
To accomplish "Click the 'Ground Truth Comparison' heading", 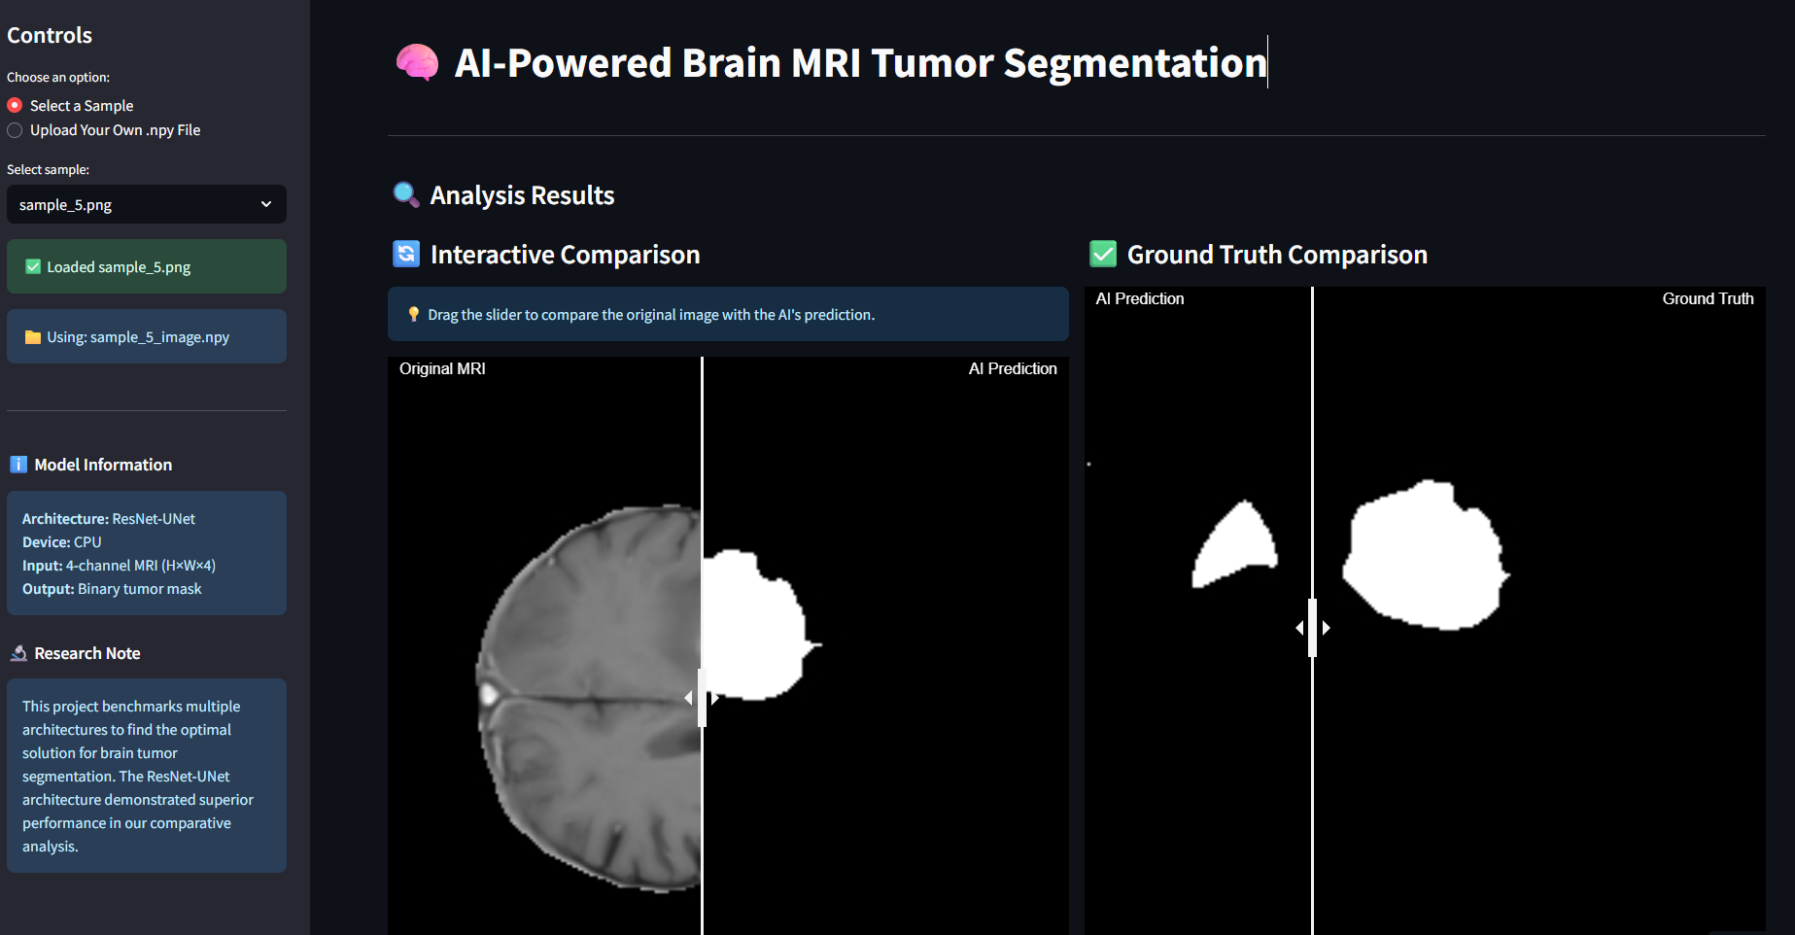I will click(1276, 255).
